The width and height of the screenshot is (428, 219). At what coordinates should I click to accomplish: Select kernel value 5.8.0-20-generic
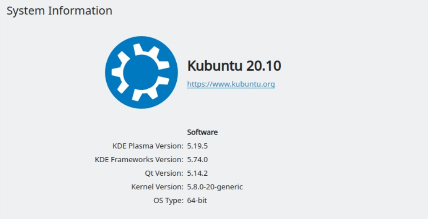tap(215, 187)
